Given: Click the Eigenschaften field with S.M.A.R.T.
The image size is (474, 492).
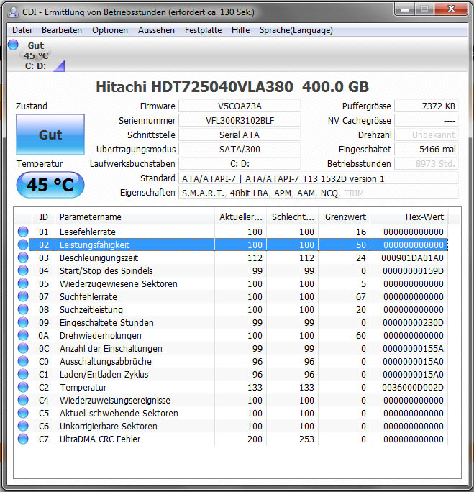Looking at the screenshot, I should [319, 193].
